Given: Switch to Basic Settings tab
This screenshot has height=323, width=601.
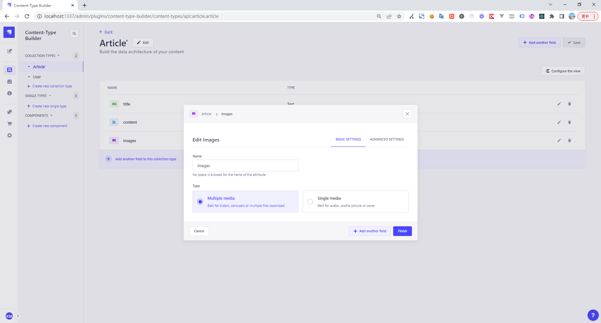Looking at the screenshot, I should tap(348, 140).
